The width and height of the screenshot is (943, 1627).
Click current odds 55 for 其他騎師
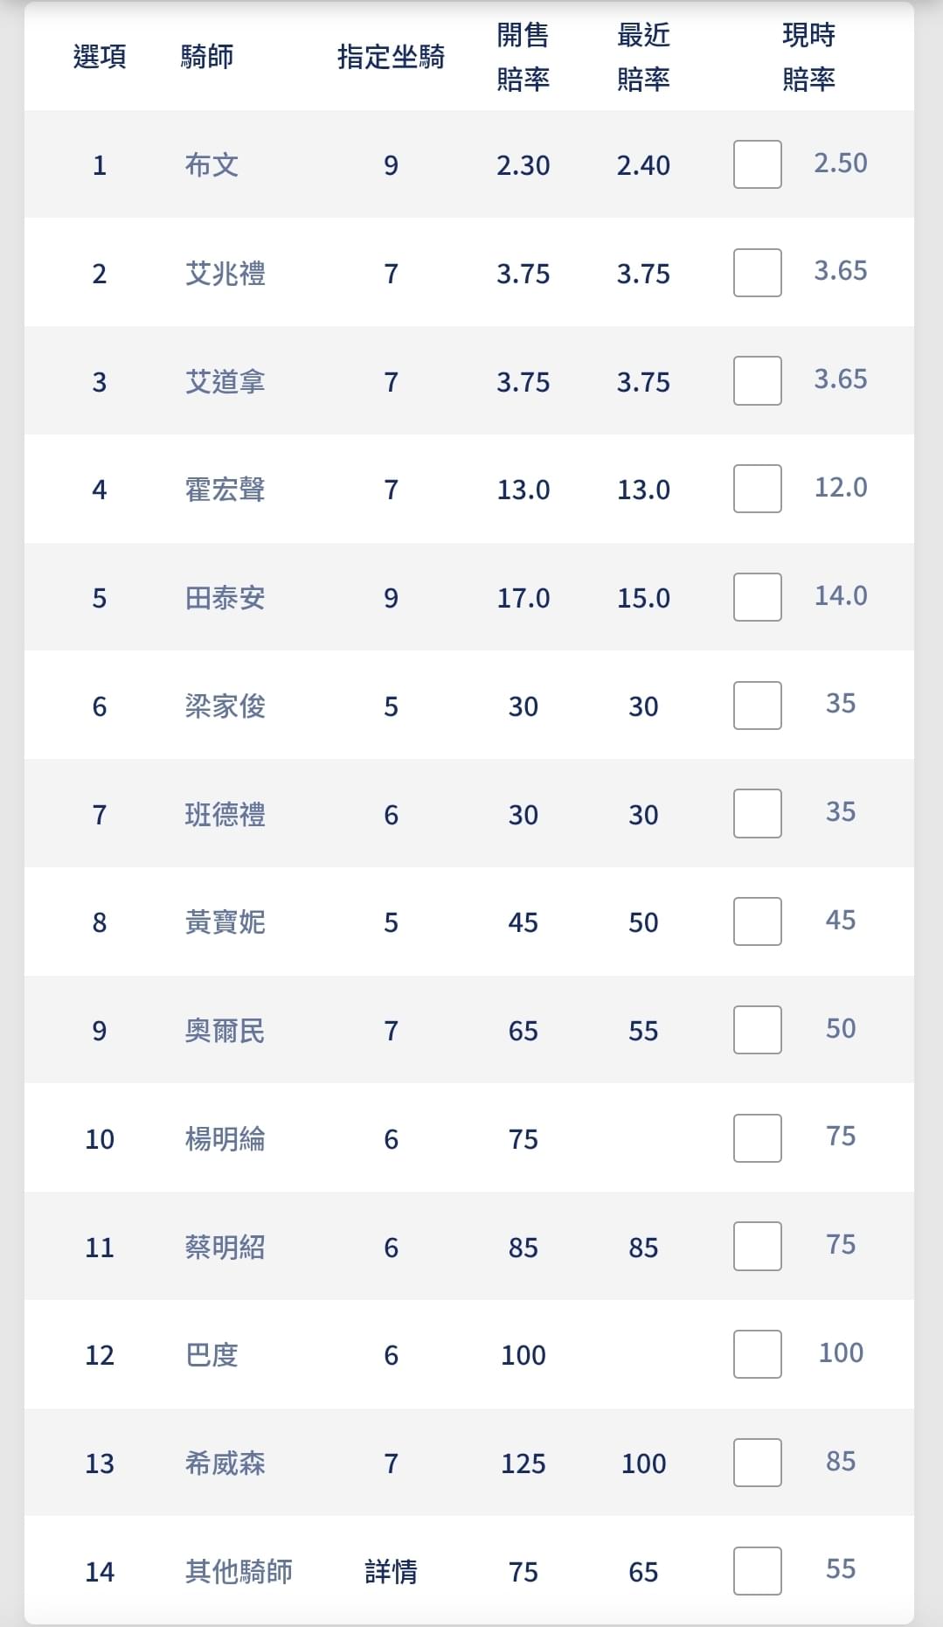[841, 1569]
